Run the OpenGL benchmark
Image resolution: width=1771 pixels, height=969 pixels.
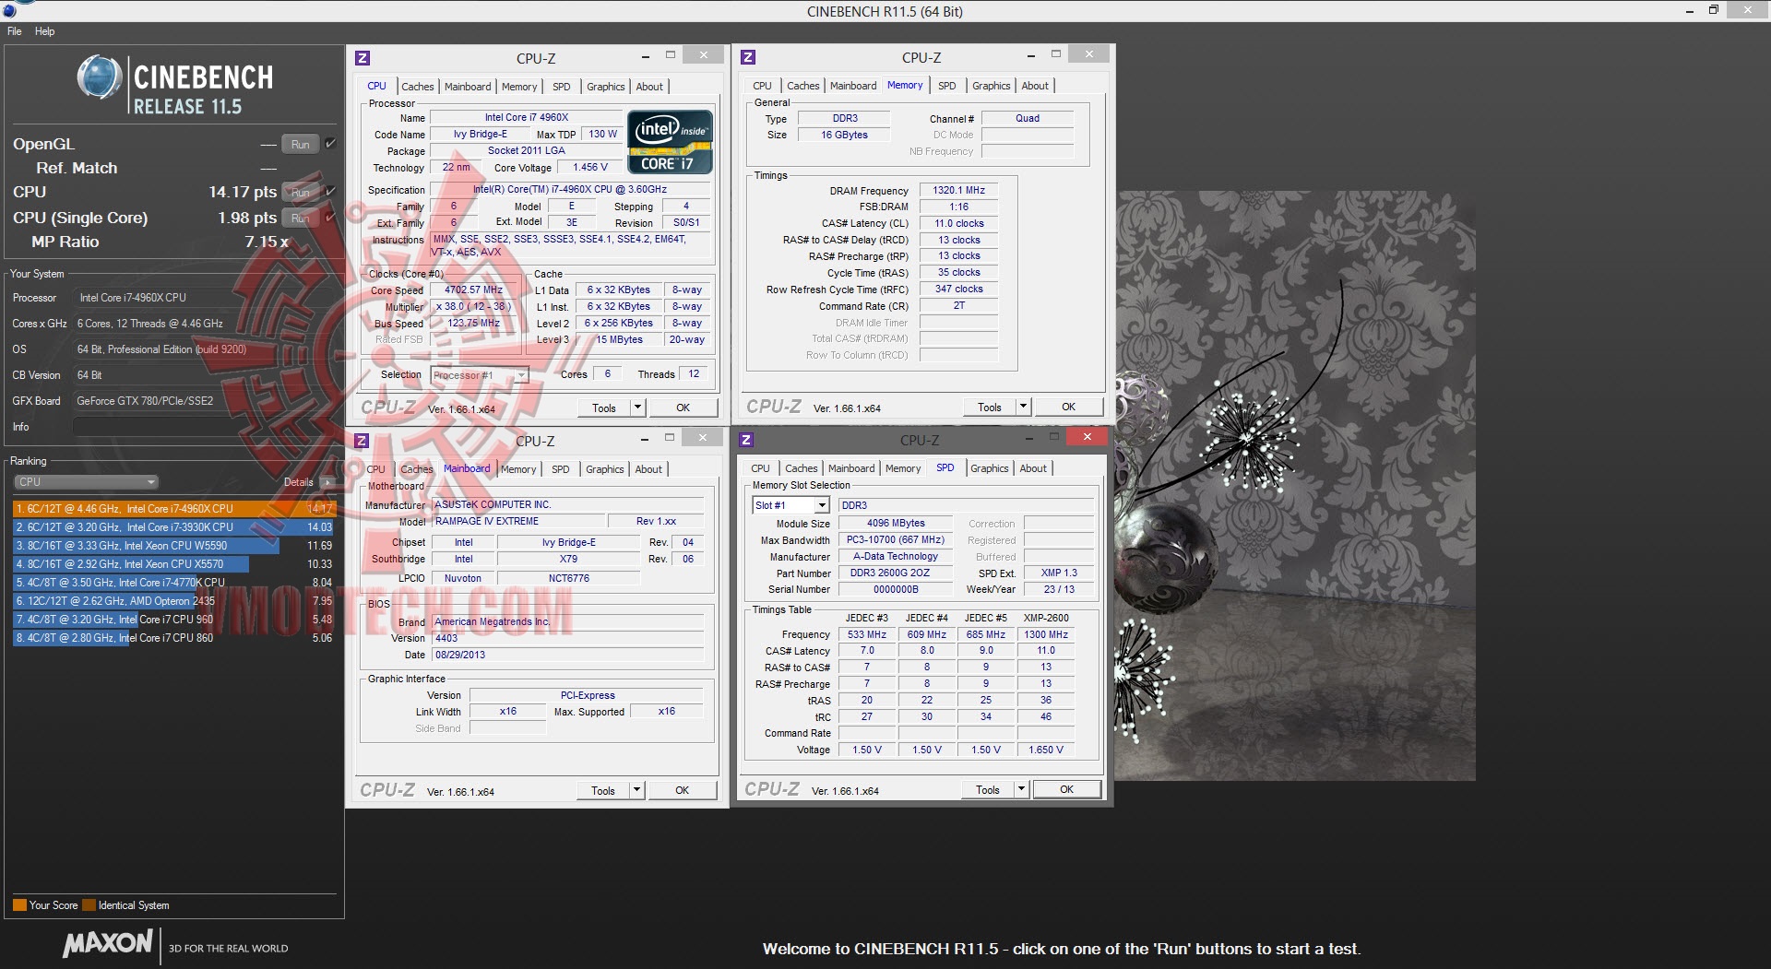tap(300, 145)
